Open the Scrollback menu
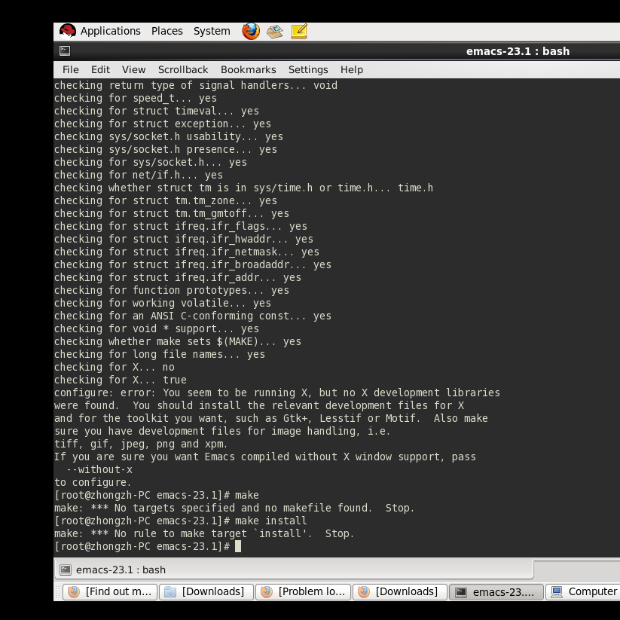Screen dimensions: 620x620 pyautogui.click(x=183, y=69)
